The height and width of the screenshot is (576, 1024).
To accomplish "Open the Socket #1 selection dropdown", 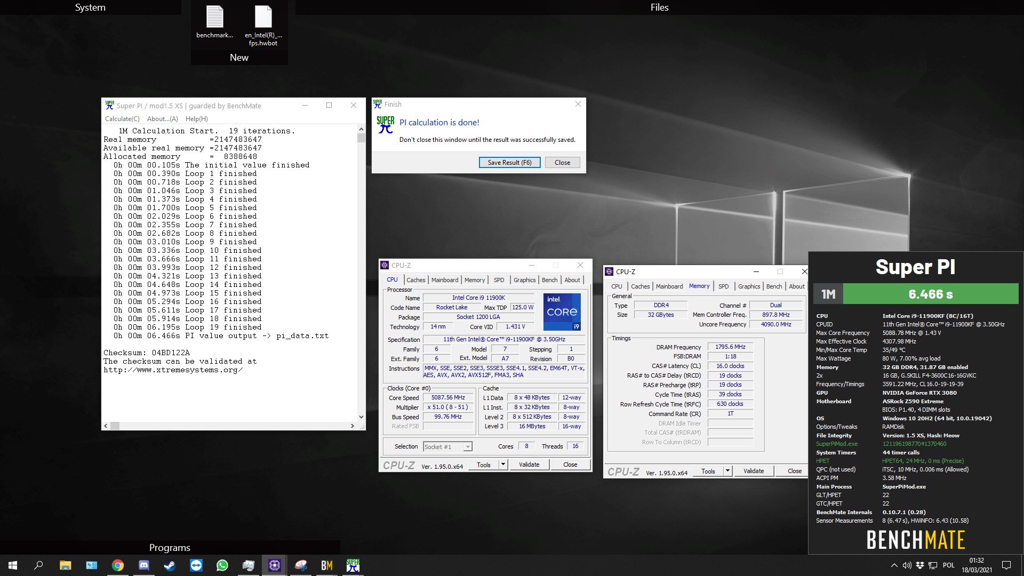I will click(447, 447).
